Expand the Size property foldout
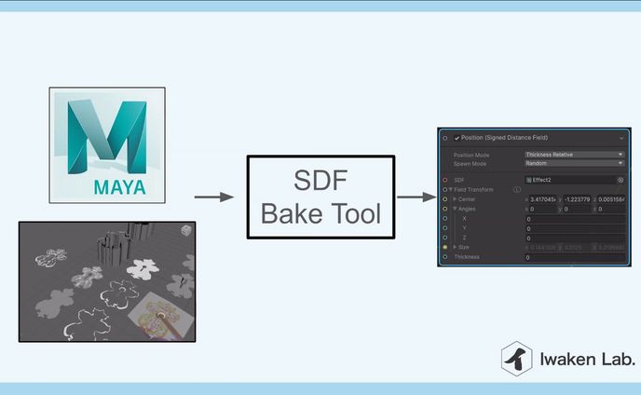This screenshot has width=641, height=395. click(x=455, y=247)
